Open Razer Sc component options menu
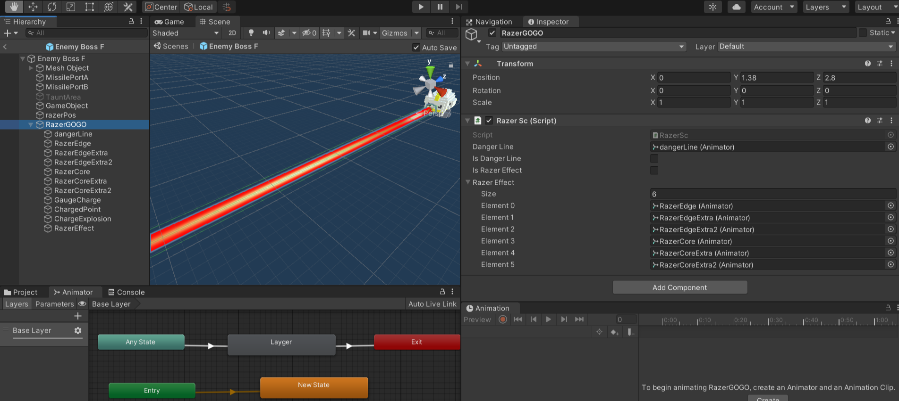Screen dimensions: 899x401 pos(891,121)
